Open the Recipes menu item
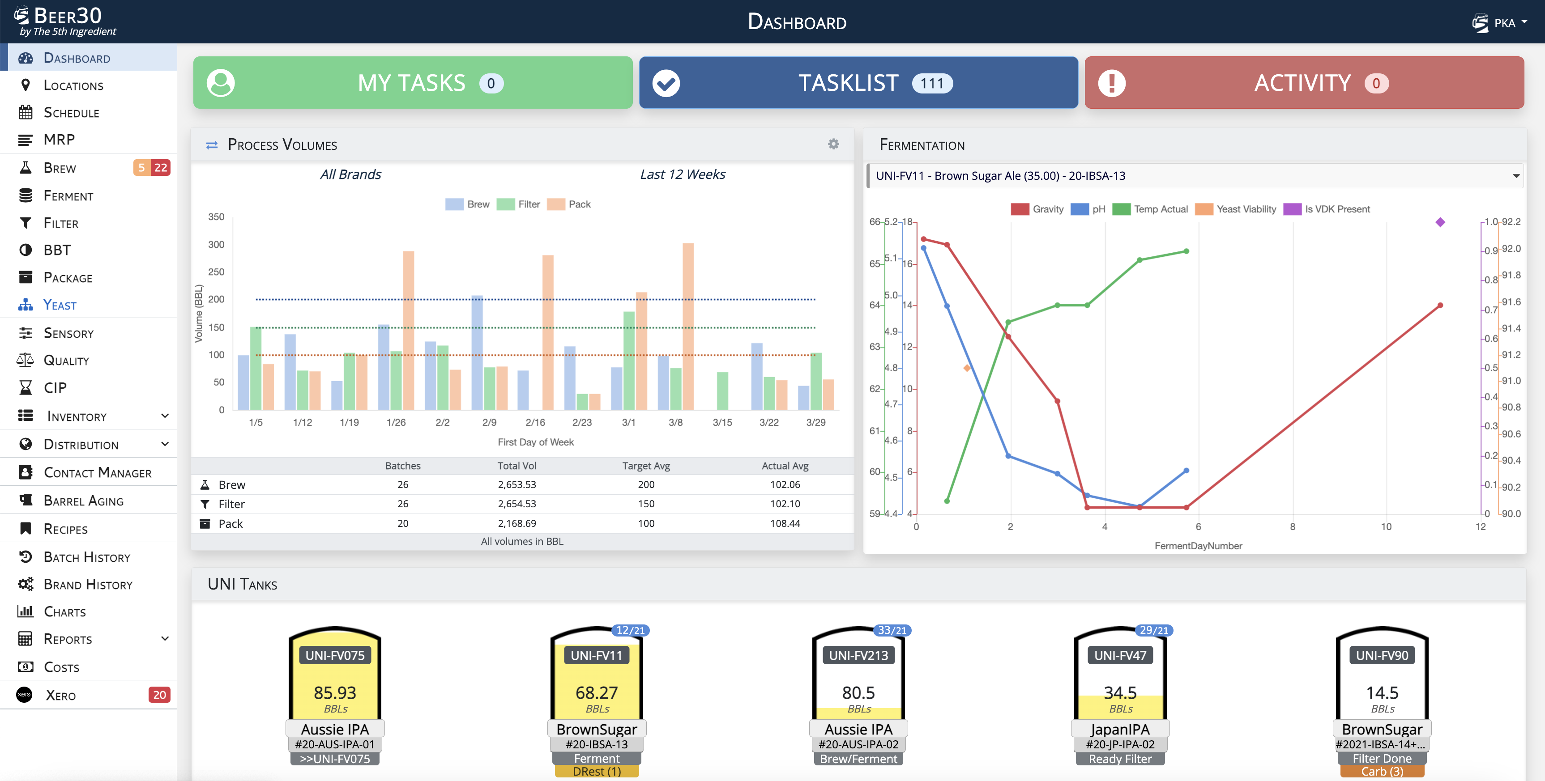Image resolution: width=1545 pixels, height=781 pixels. click(66, 529)
